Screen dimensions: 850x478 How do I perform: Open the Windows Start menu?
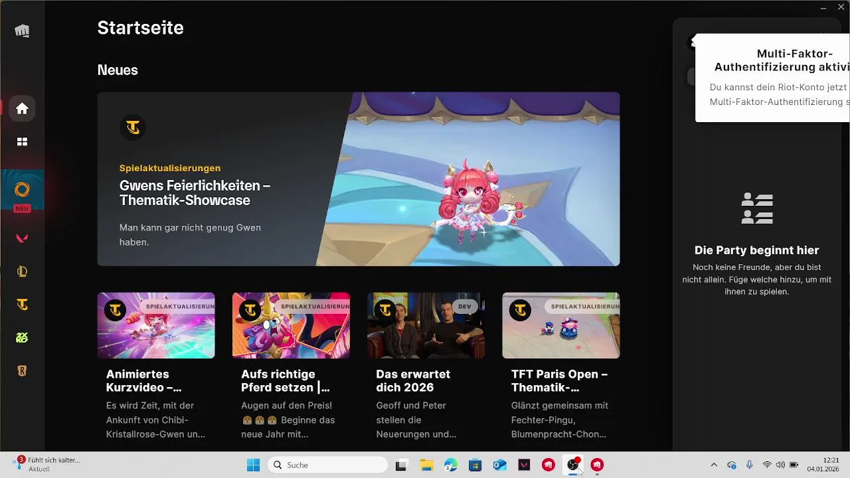tap(253, 465)
